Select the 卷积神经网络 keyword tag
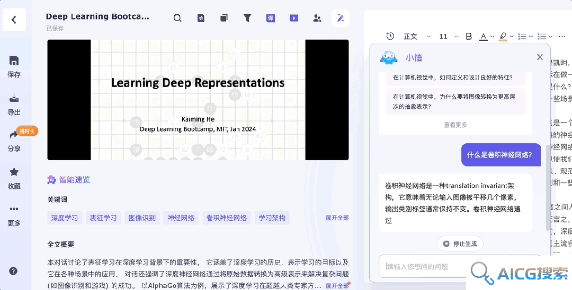The width and height of the screenshot is (572, 290). coord(227,218)
